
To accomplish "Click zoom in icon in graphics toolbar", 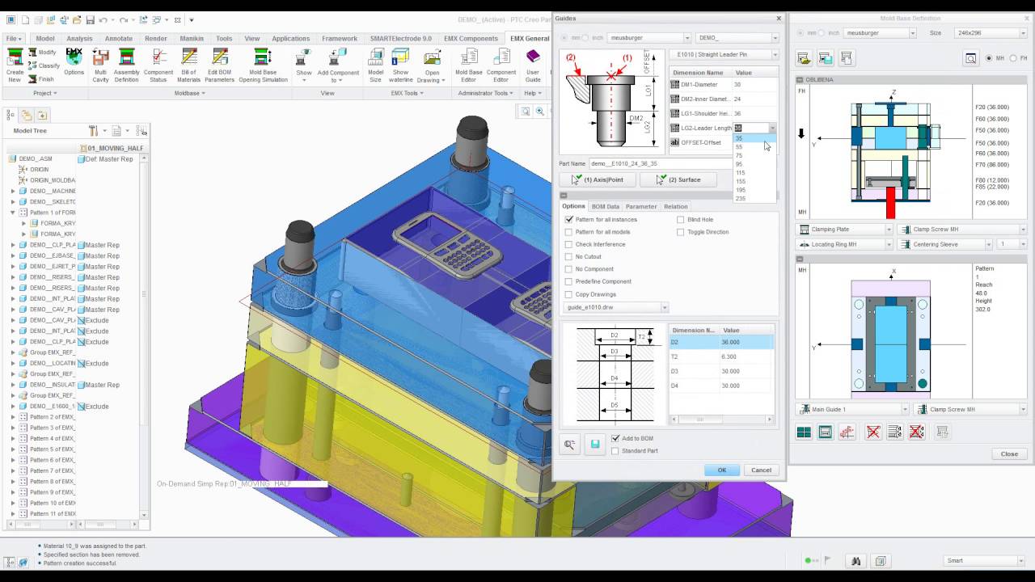I will (540, 112).
